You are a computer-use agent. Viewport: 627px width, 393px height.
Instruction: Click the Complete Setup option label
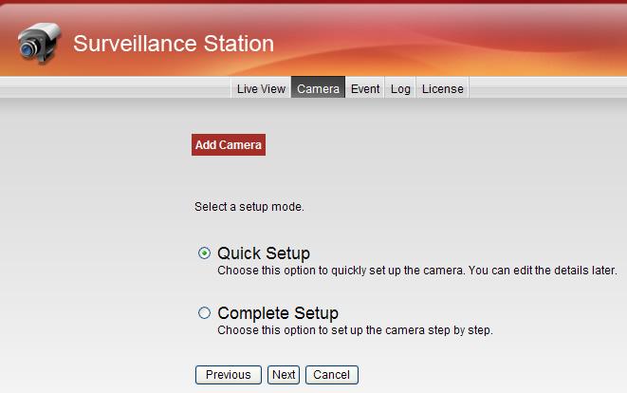pyautogui.click(x=278, y=313)
